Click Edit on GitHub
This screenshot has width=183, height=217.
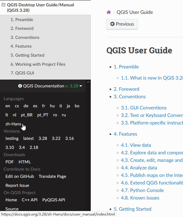[20, 176]
